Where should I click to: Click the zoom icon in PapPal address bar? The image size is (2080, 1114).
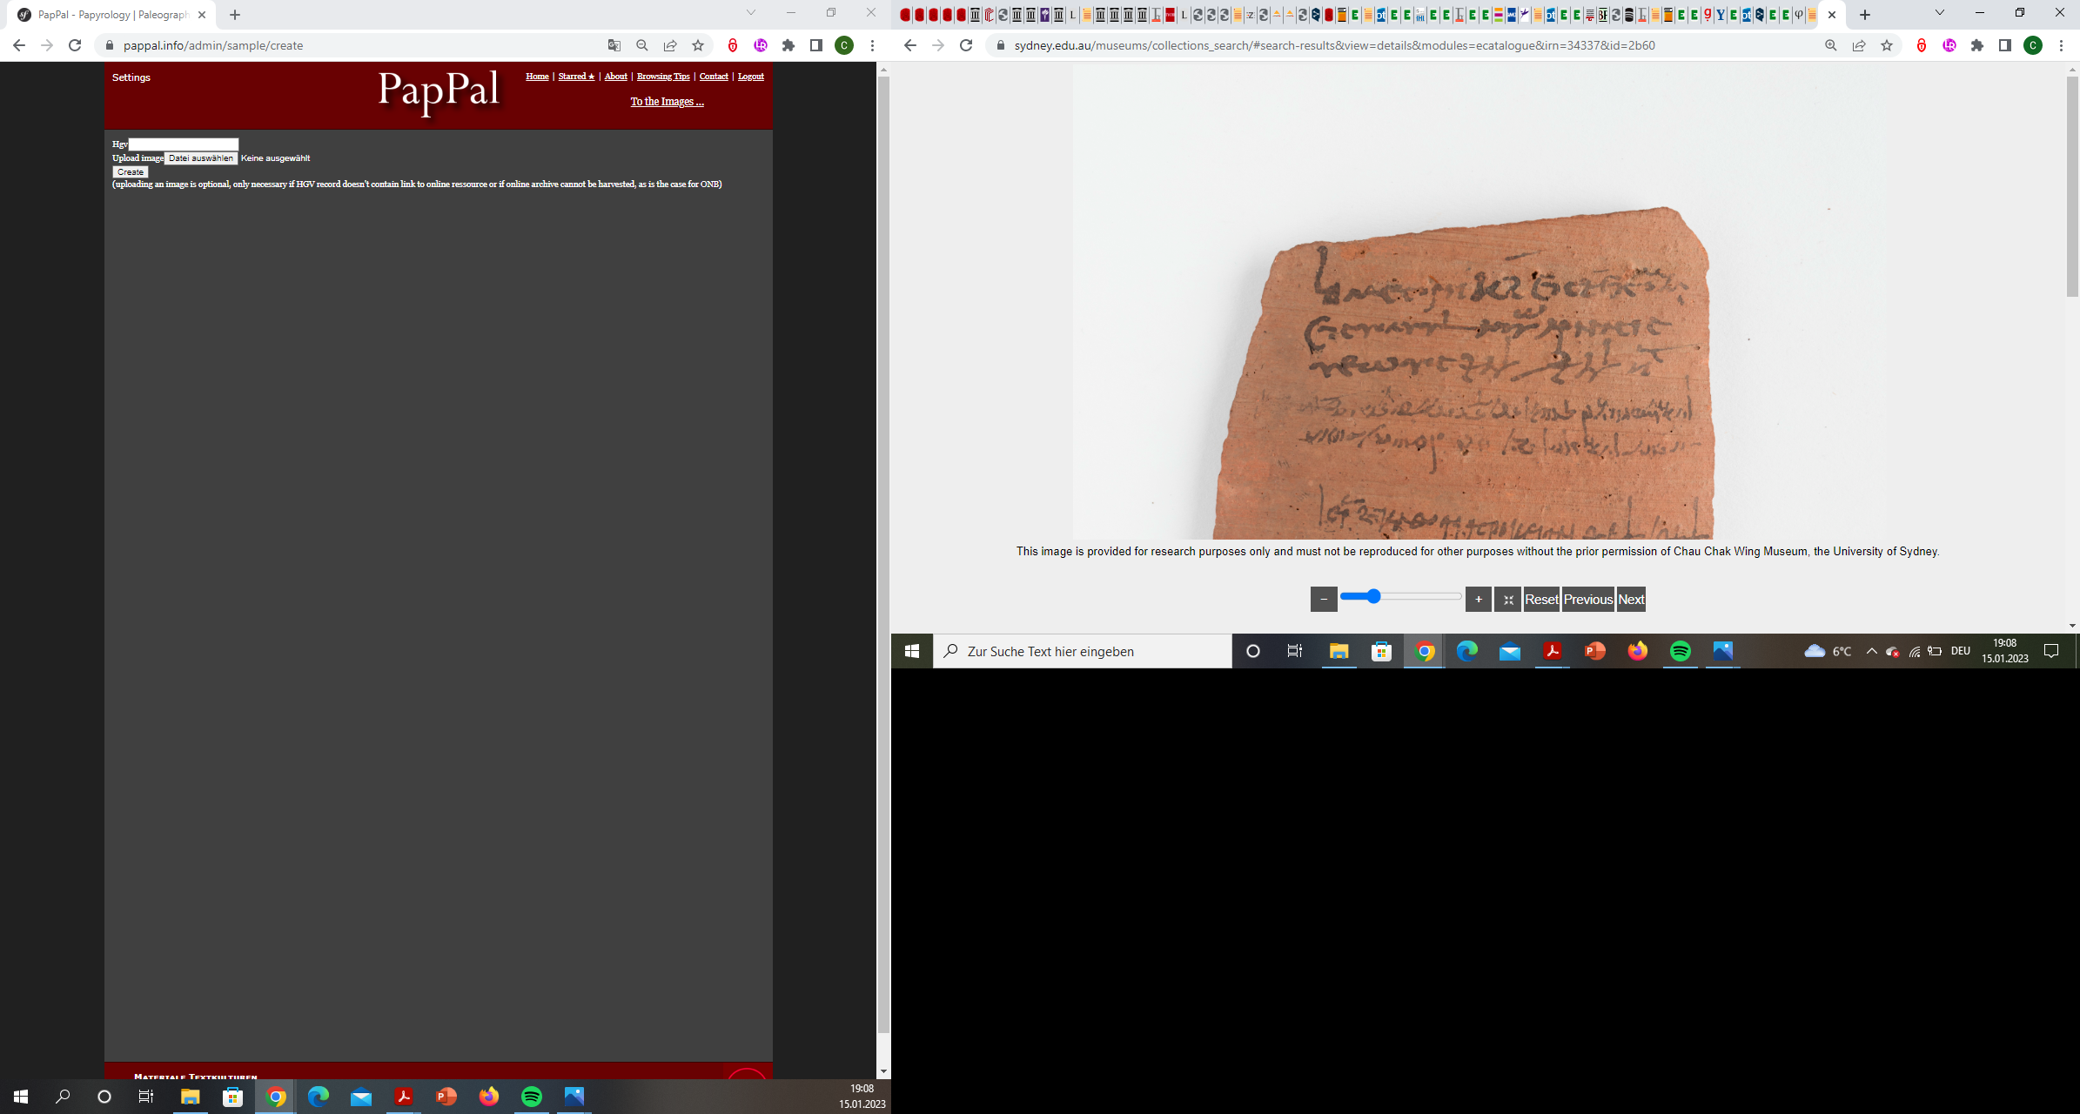tap(642, 45)
